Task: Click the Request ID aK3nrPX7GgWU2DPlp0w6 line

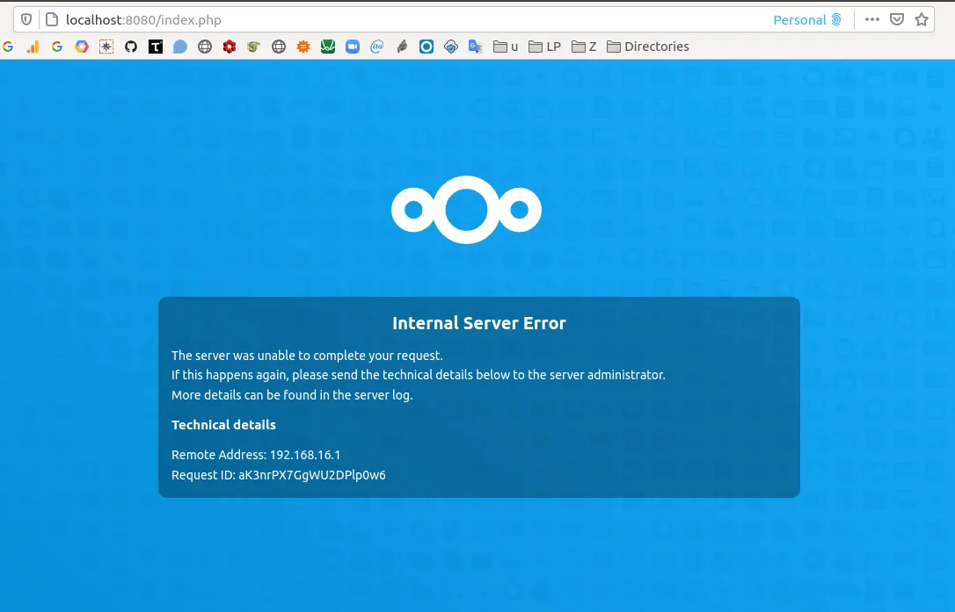Action: click(279, 474)
